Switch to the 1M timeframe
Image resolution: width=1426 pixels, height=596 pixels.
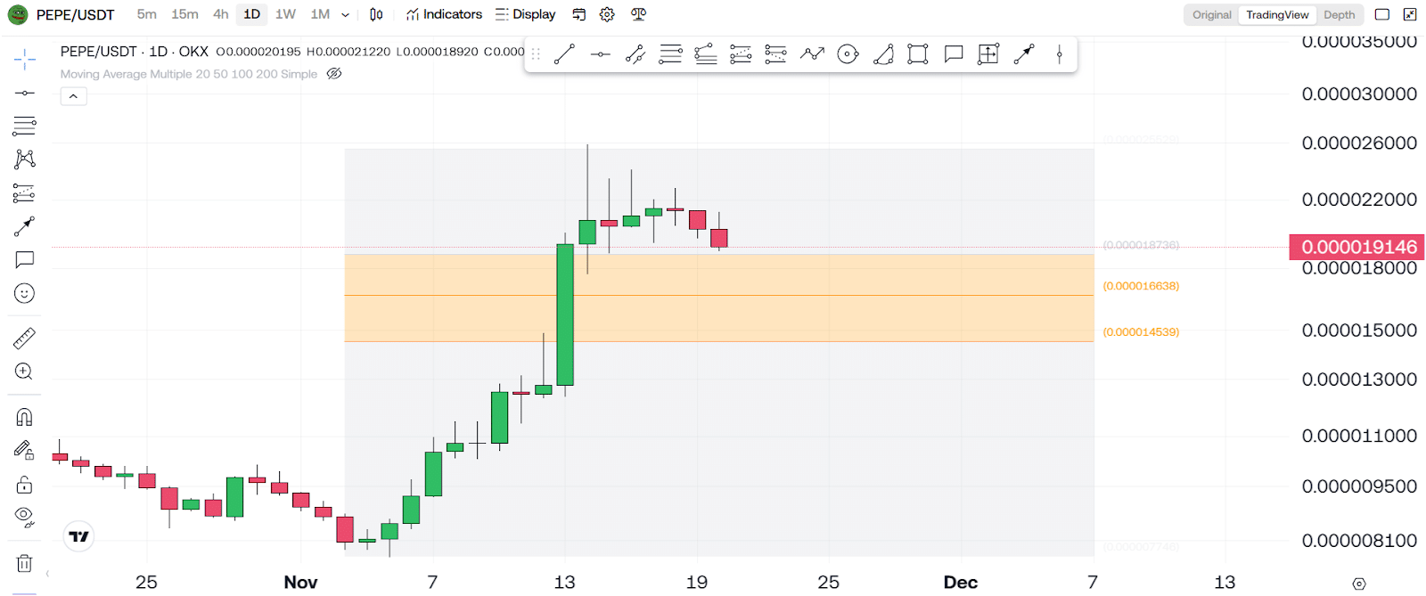[320, 14]
